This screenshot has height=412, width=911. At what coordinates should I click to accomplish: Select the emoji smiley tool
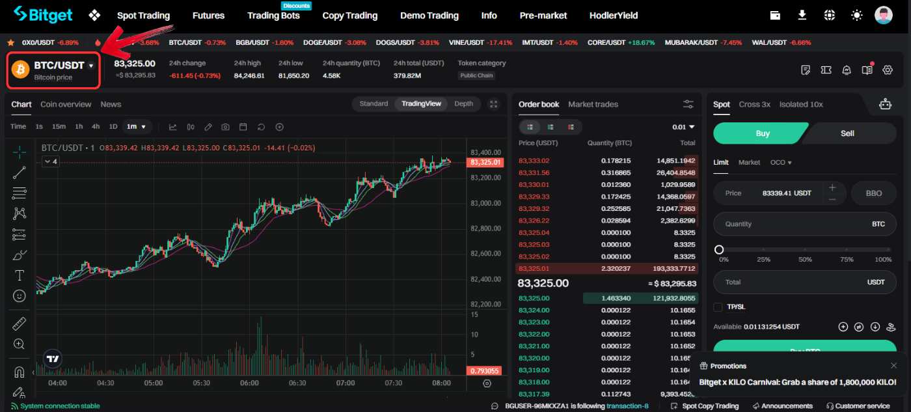[x=20, y=296]
